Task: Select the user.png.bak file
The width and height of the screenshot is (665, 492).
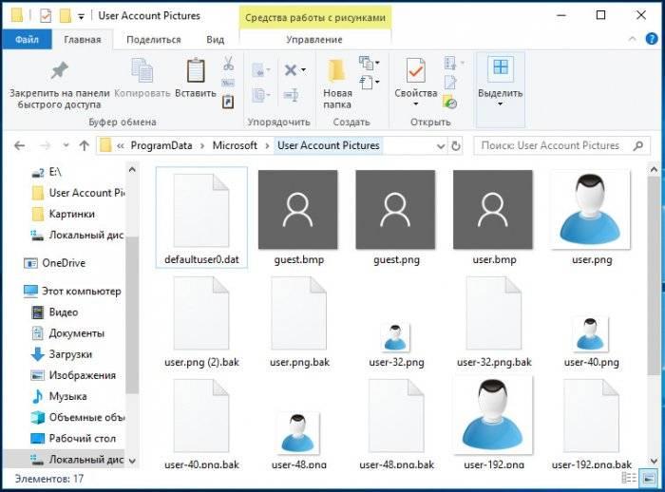Action: pos(299,322)
